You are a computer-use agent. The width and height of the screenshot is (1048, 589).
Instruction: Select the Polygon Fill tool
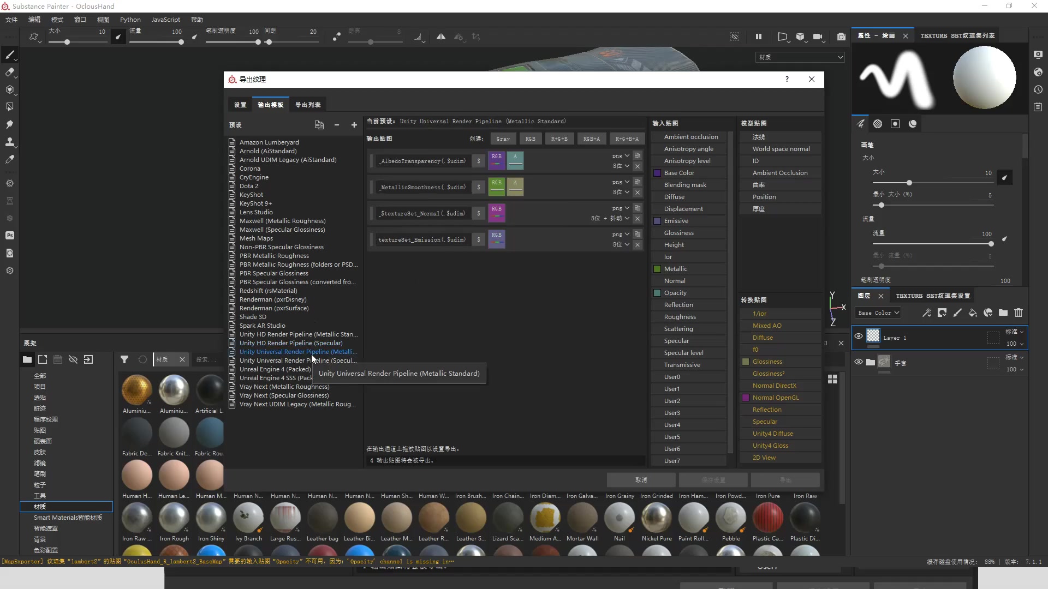click(x=10, y=107)
